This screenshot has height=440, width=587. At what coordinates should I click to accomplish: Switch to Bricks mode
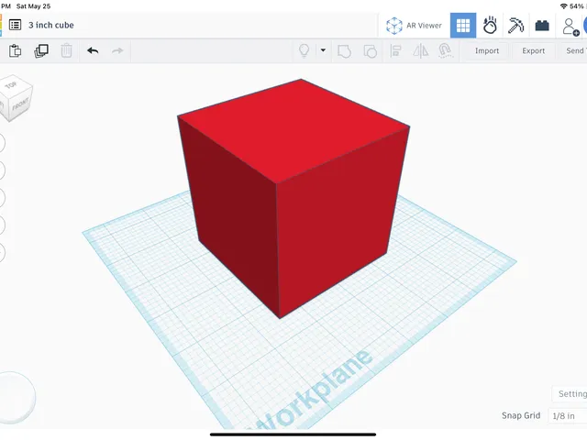coord(542,26)
